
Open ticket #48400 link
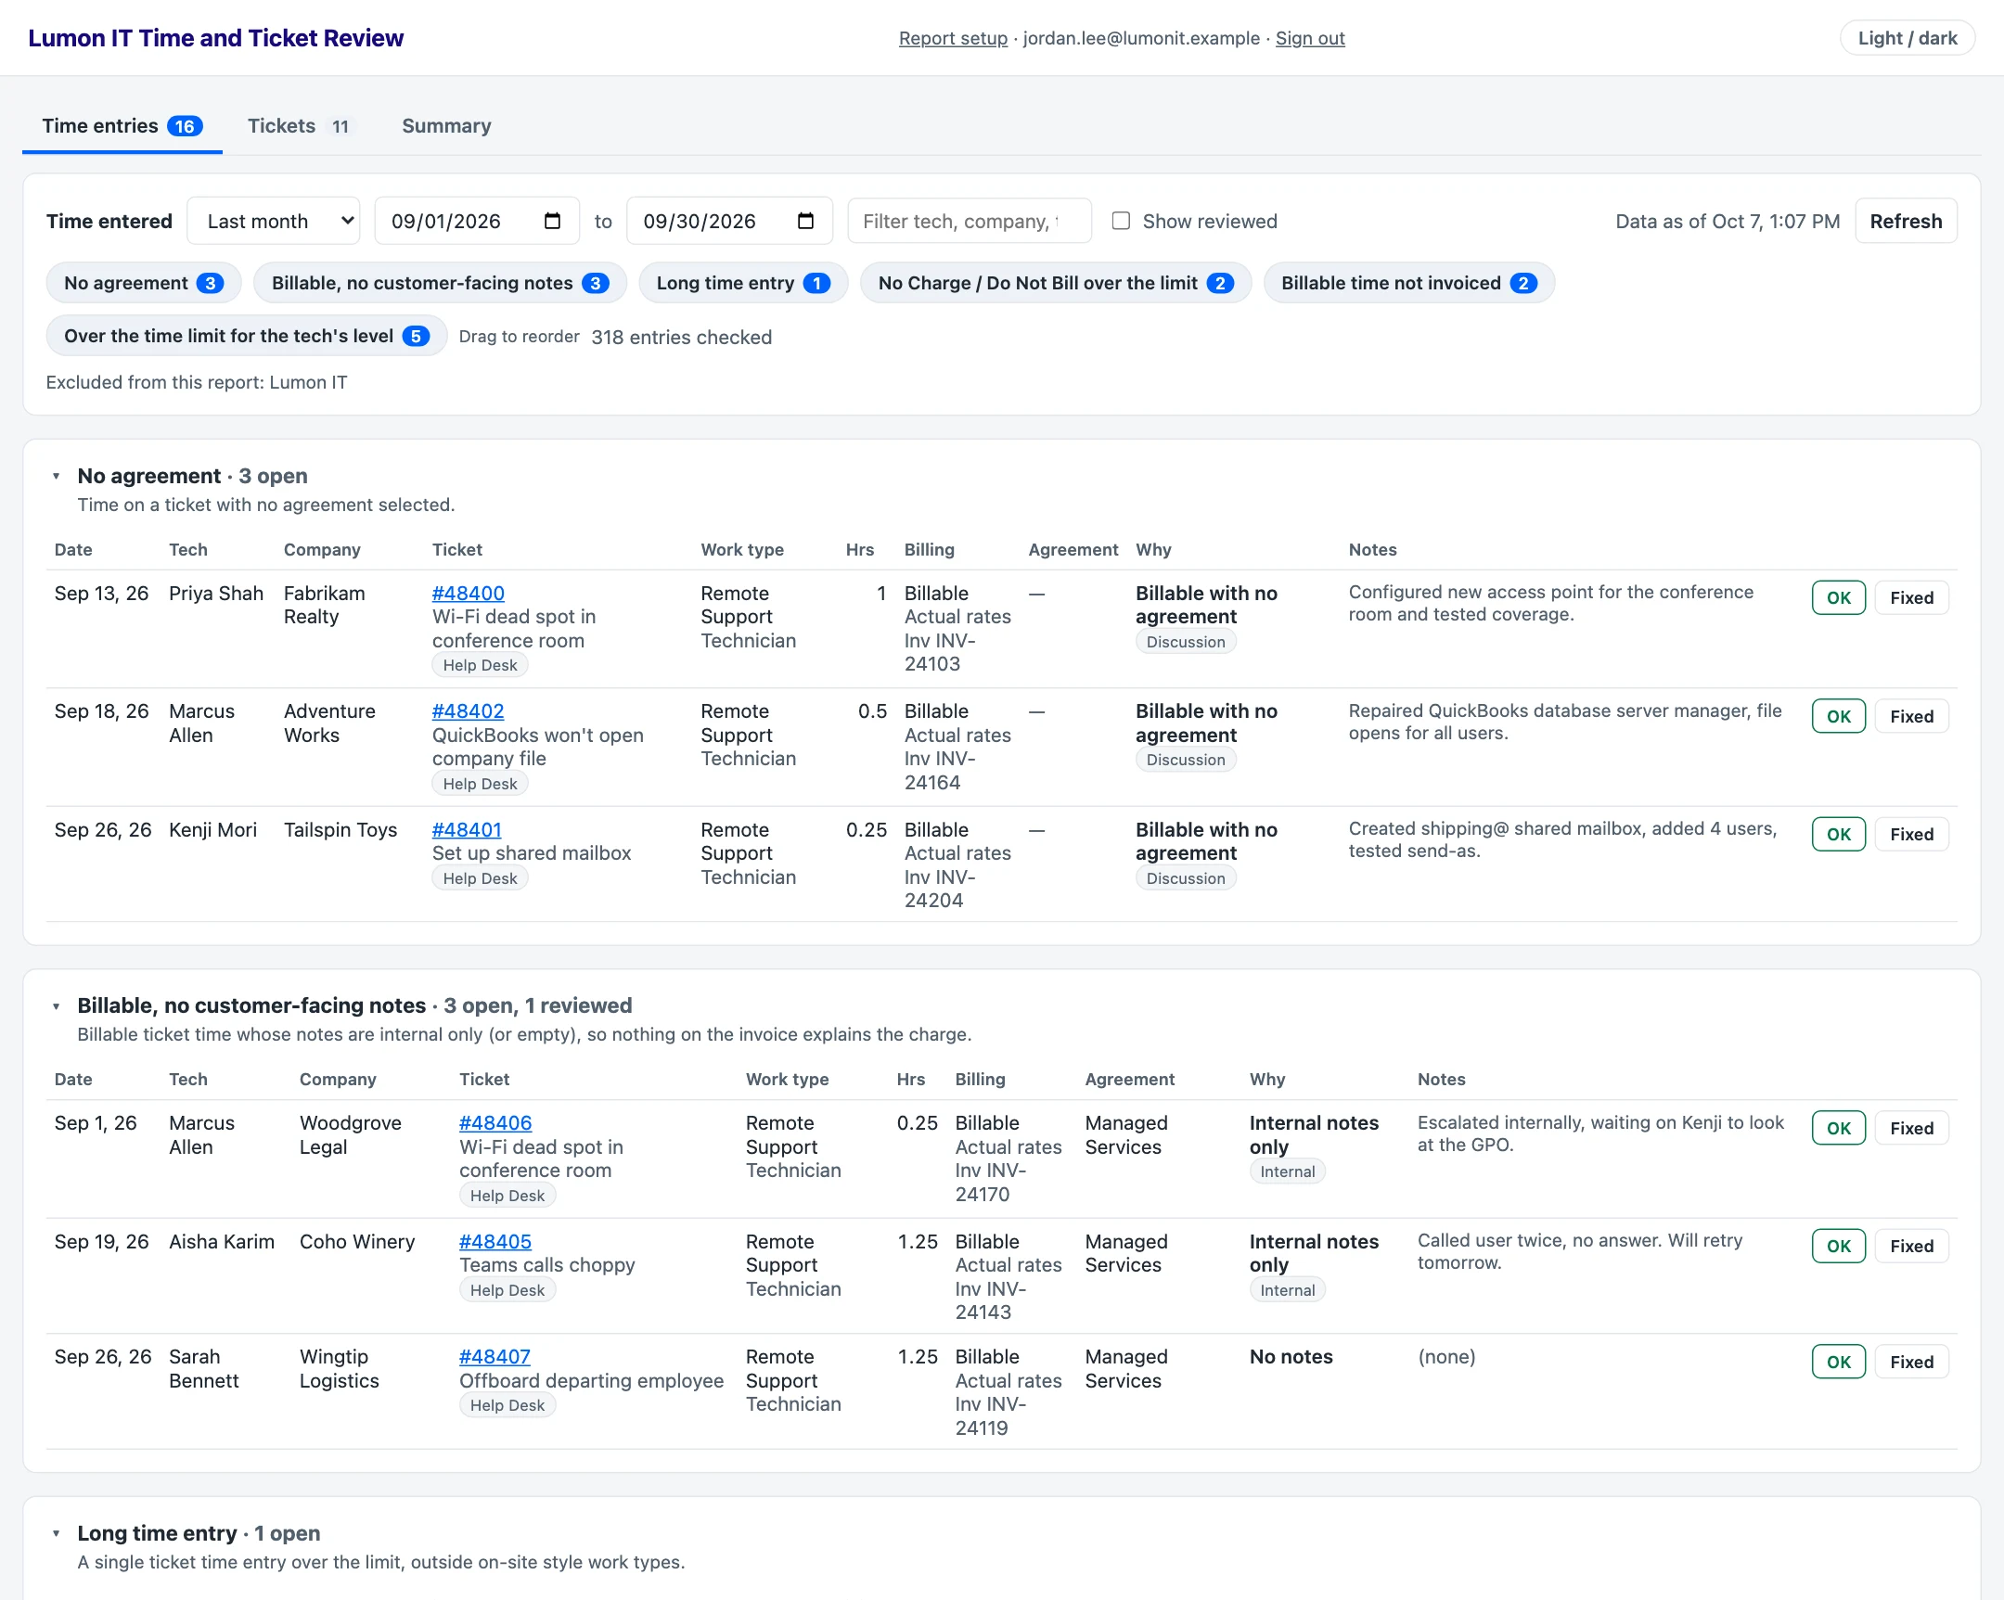pyautogui.click(x=469, y=594)
